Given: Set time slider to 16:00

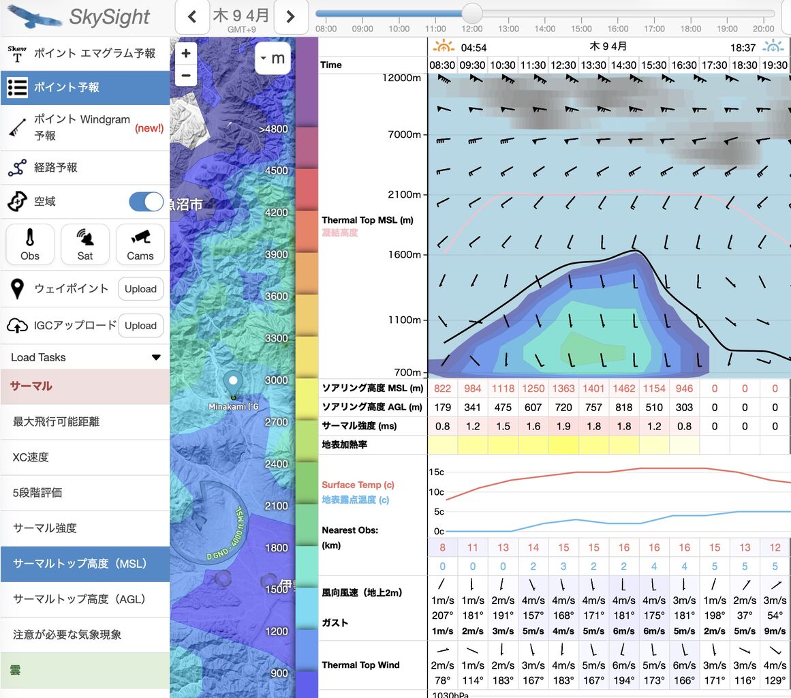Looking at the screenshot, I should (617, 13).
